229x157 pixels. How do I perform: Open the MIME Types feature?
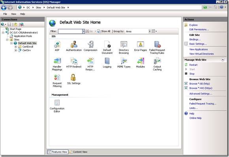124,63
